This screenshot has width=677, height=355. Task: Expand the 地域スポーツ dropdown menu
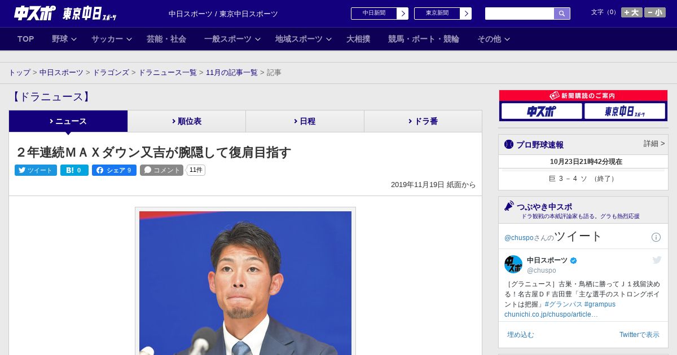point(304,39)
